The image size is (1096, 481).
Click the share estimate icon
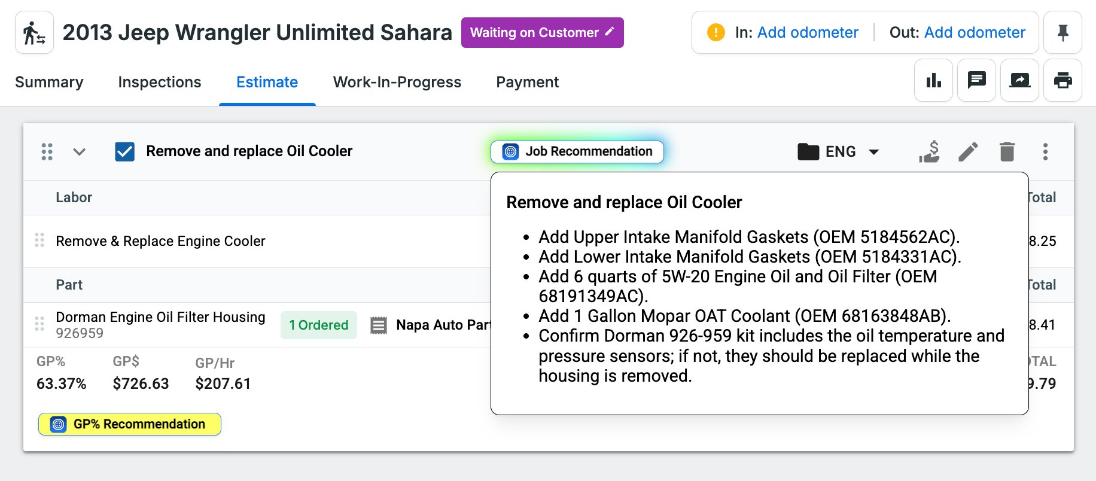coord(1019,80)
